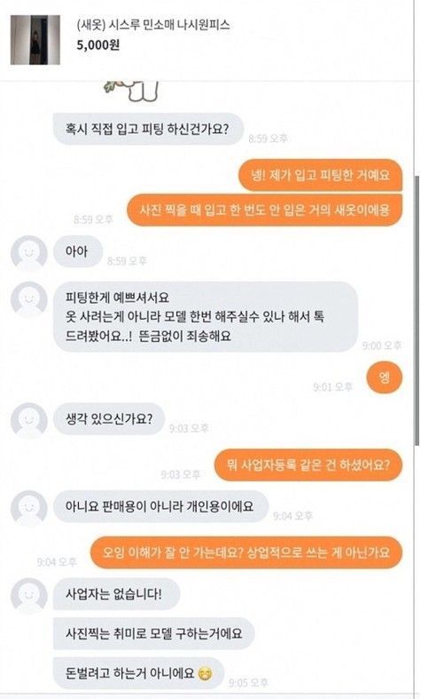Click the avatar beside 피팅한게 예쁘셔서요 message

click(x=29, y=299)
